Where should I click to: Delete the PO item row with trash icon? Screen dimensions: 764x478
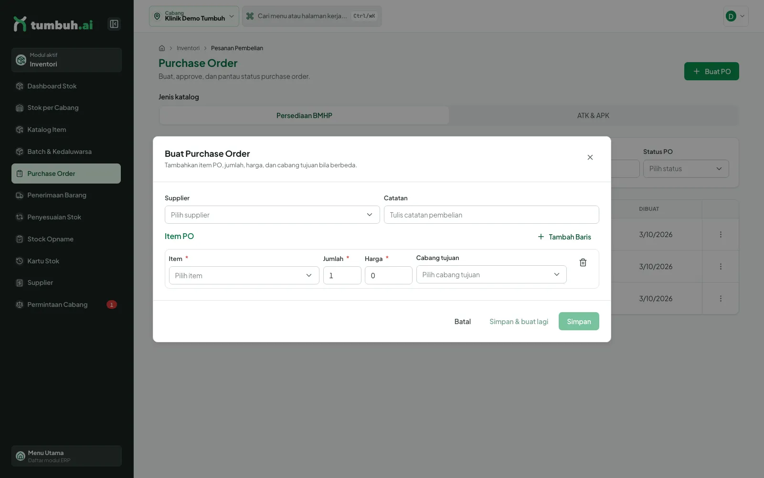583,262
